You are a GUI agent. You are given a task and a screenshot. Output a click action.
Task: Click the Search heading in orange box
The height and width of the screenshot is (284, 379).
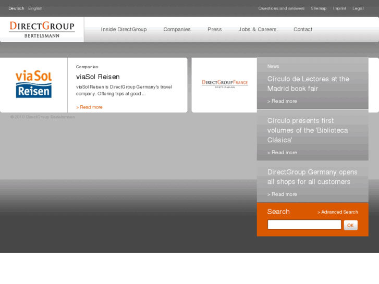[278, 212]
